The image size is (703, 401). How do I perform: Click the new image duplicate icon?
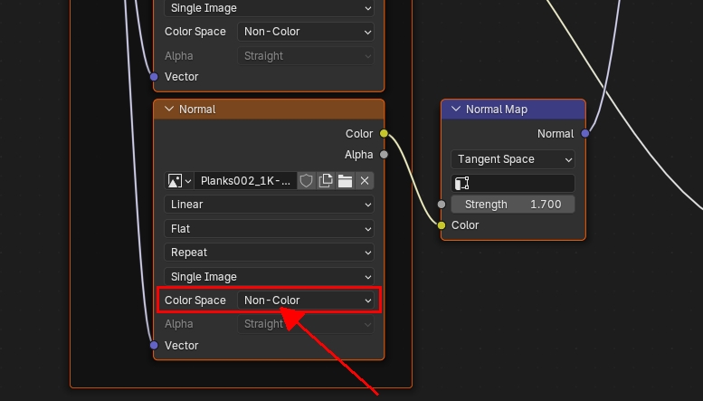(x=326, y=181)
